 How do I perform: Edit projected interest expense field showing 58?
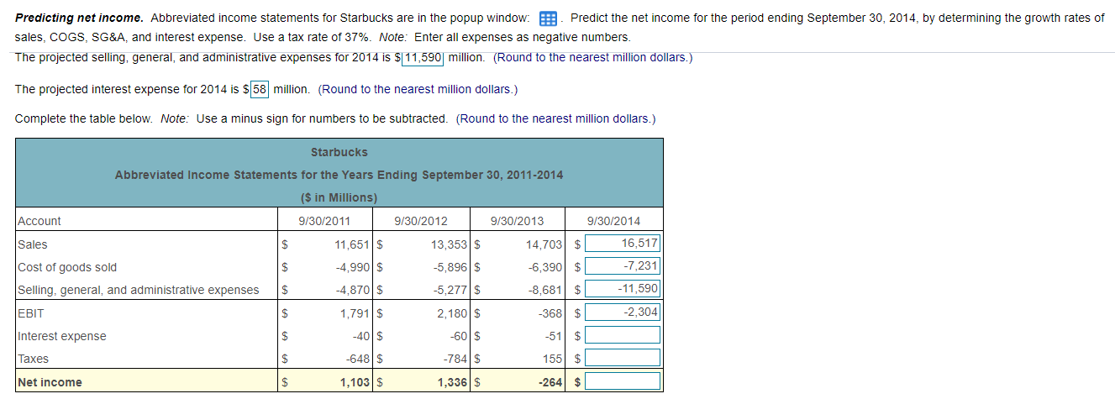click(x=259, y=89)
